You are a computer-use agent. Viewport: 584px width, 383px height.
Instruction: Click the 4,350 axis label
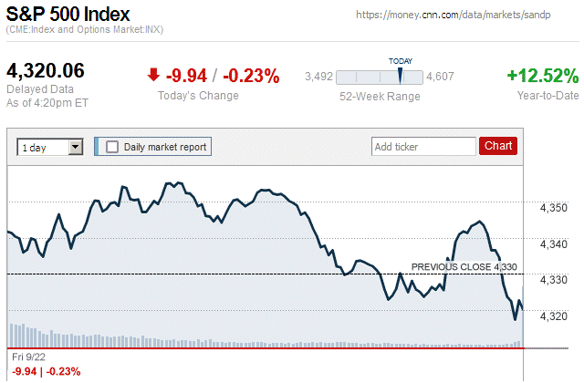click(x=554, y=209)
